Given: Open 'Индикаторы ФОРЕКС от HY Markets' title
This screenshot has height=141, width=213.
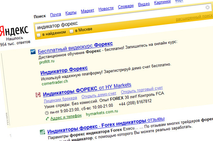Looking at the screenshot, I should tap(87, 89).
